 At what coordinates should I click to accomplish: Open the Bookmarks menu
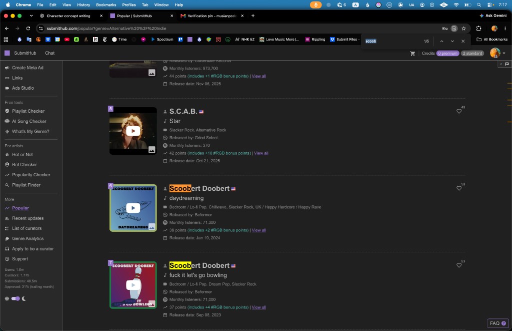pyautogui.click(x=106, y=5)
